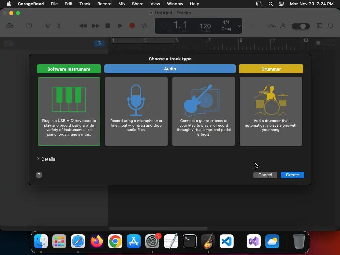Click the Stop transport button

(x=108, y=26)
